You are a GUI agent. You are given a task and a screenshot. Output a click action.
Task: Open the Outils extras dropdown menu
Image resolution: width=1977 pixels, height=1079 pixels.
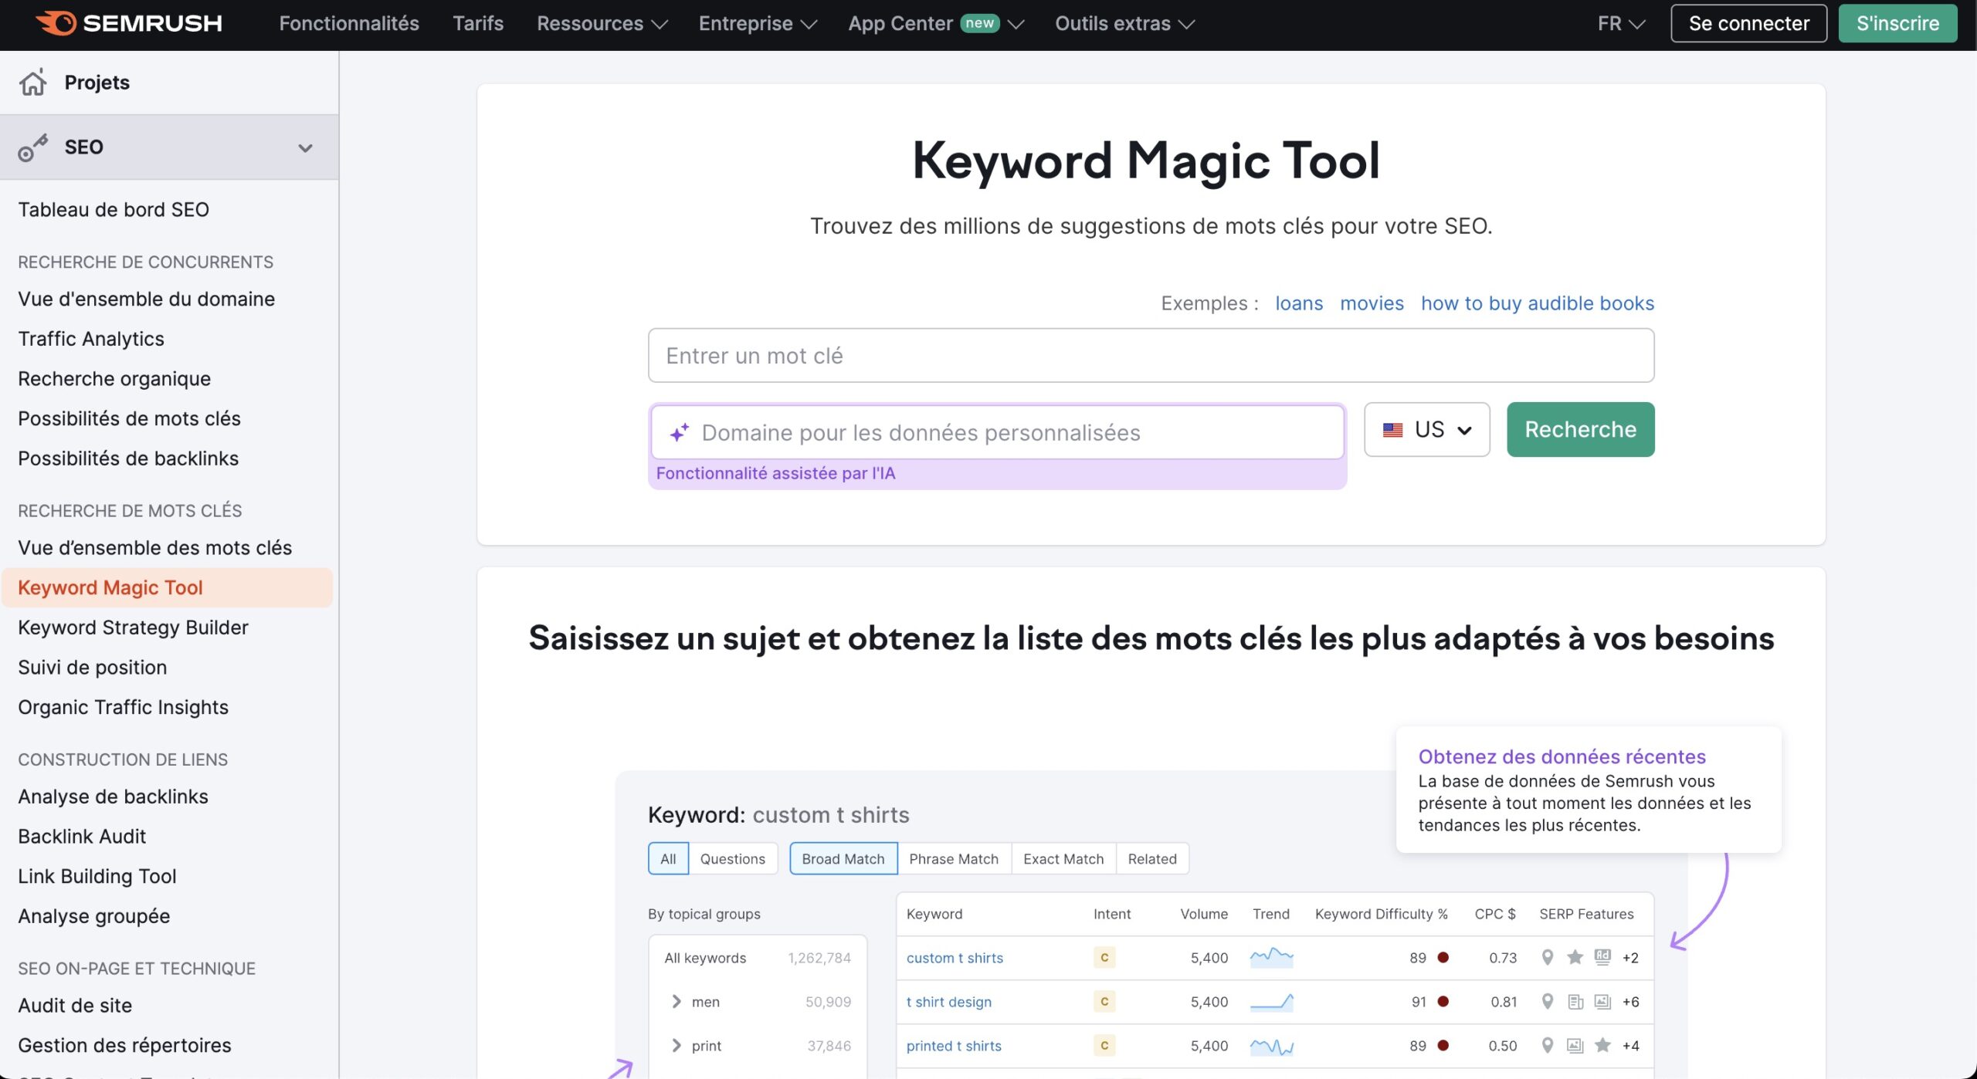1125,23
